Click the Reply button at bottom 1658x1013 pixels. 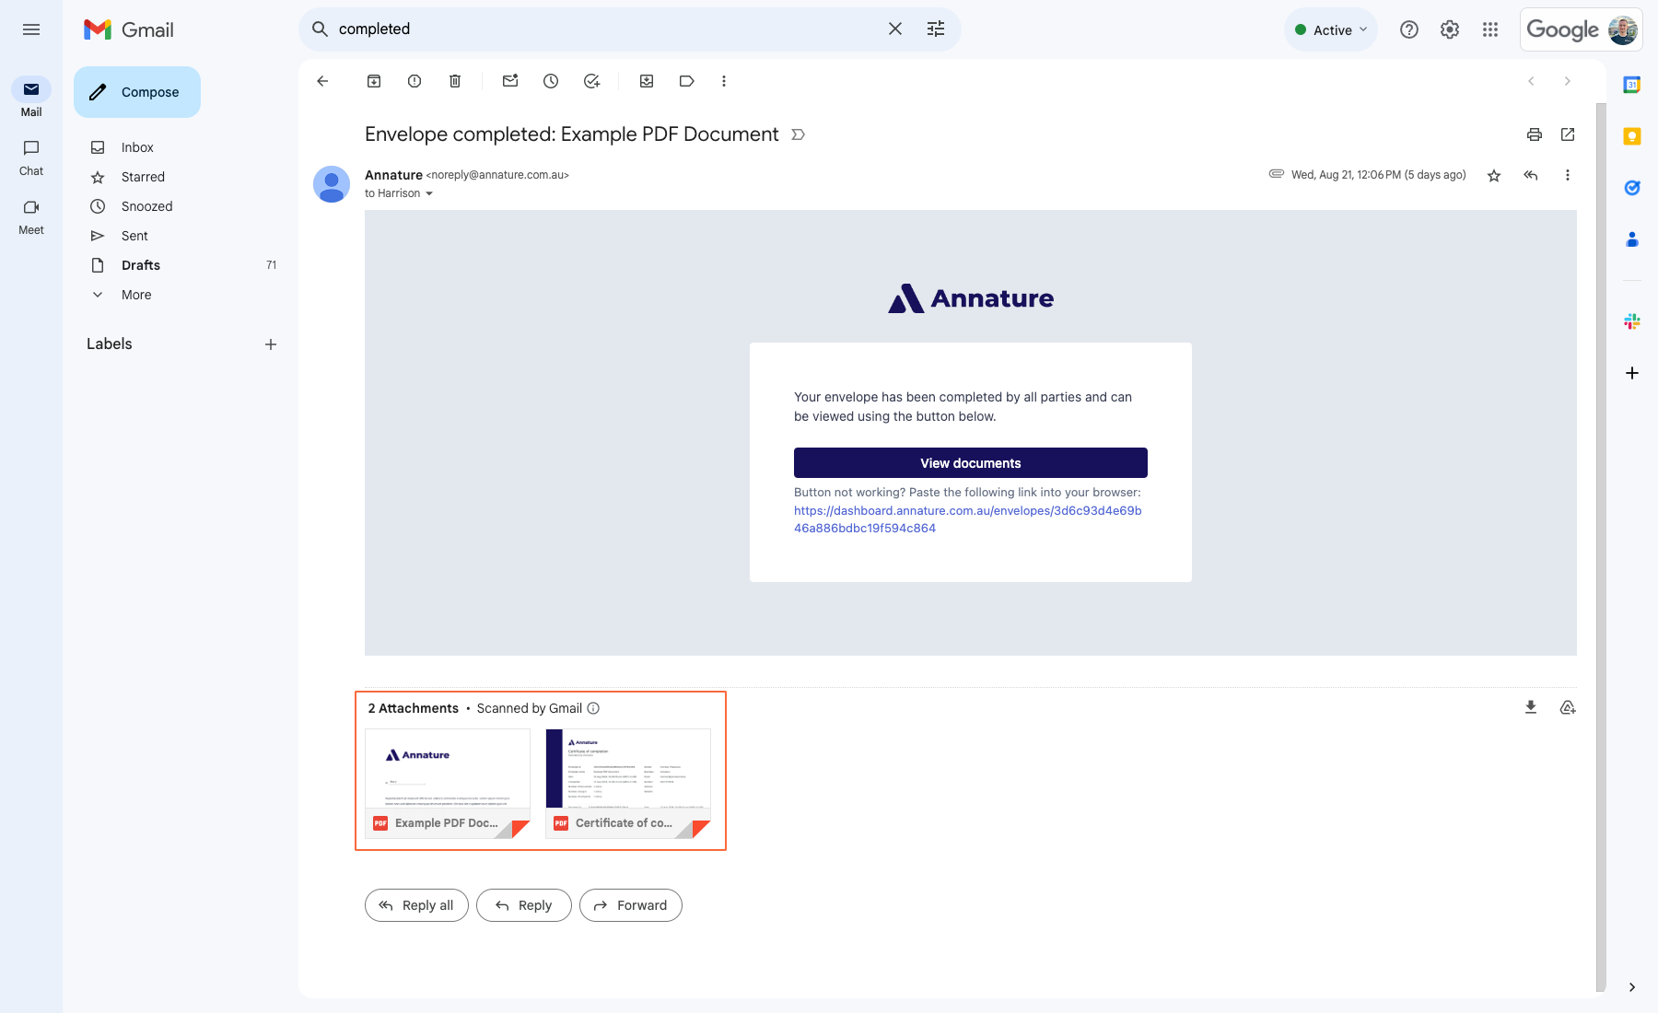(x=523, y=905)
